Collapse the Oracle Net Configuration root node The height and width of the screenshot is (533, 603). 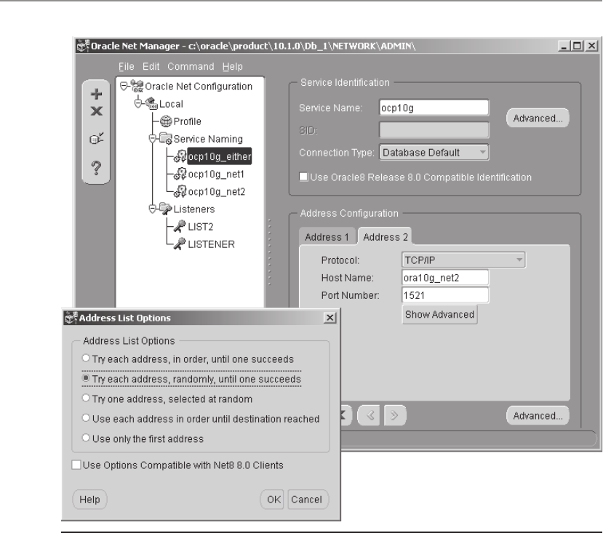coord(124,86)
